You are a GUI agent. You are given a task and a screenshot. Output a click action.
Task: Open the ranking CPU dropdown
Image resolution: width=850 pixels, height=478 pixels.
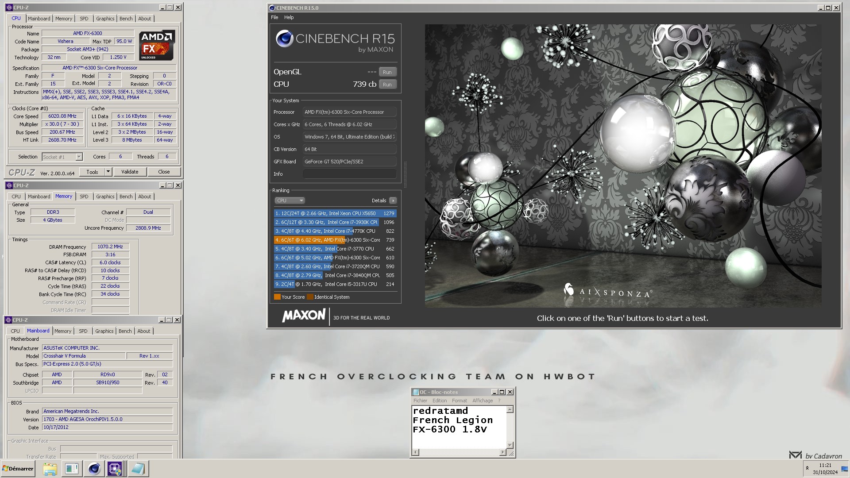coord(290,200)
